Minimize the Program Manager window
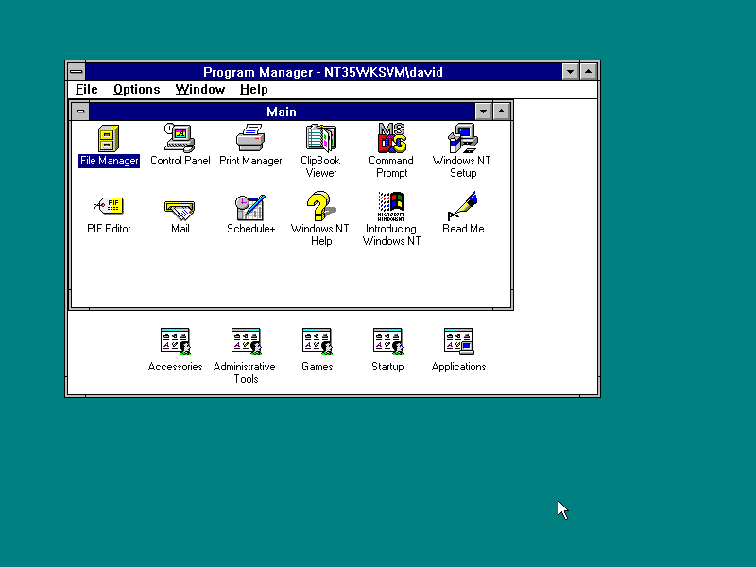 [570, 72]
